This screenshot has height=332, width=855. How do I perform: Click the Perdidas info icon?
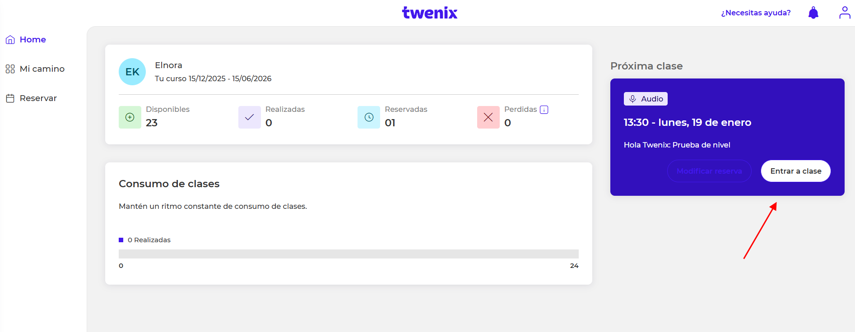click(544, 110)
